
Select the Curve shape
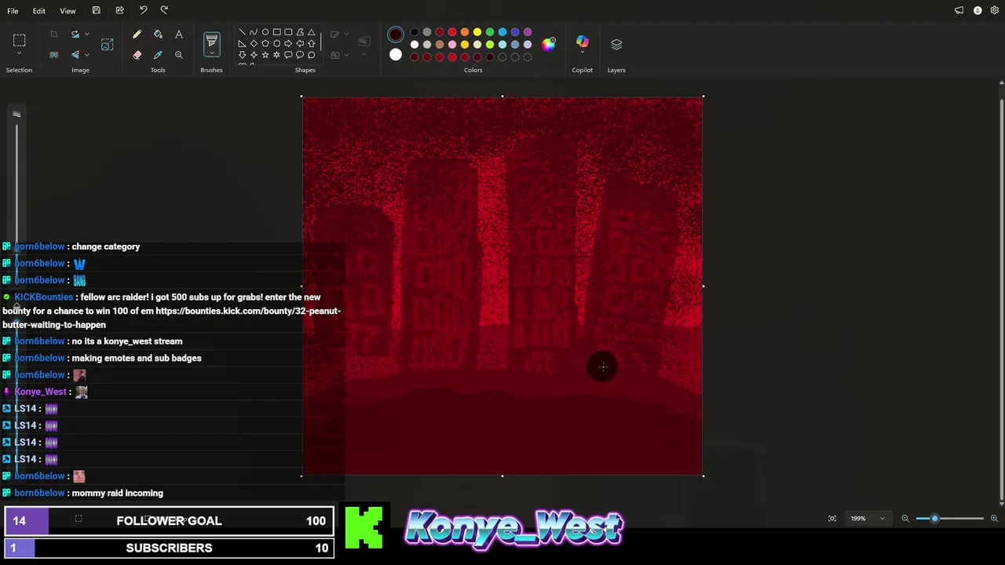coord(254,32)
